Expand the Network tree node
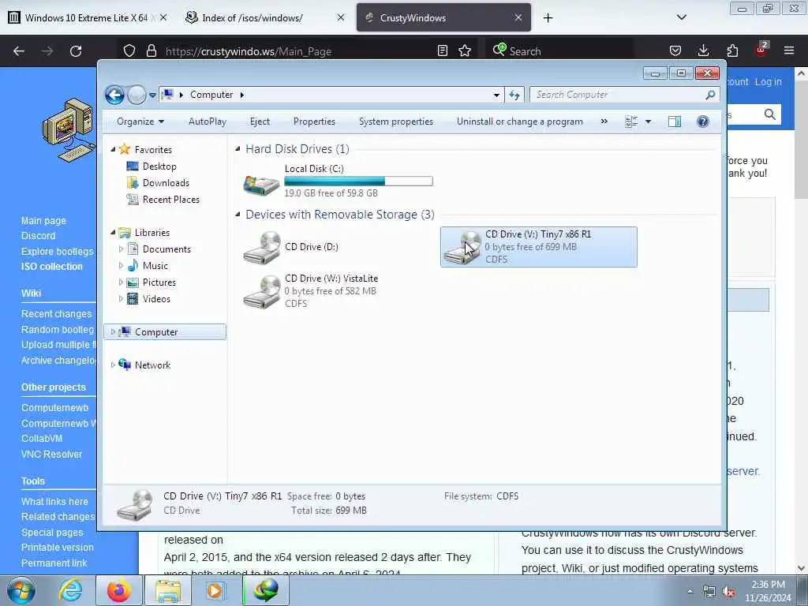 (x=113, y=365)
